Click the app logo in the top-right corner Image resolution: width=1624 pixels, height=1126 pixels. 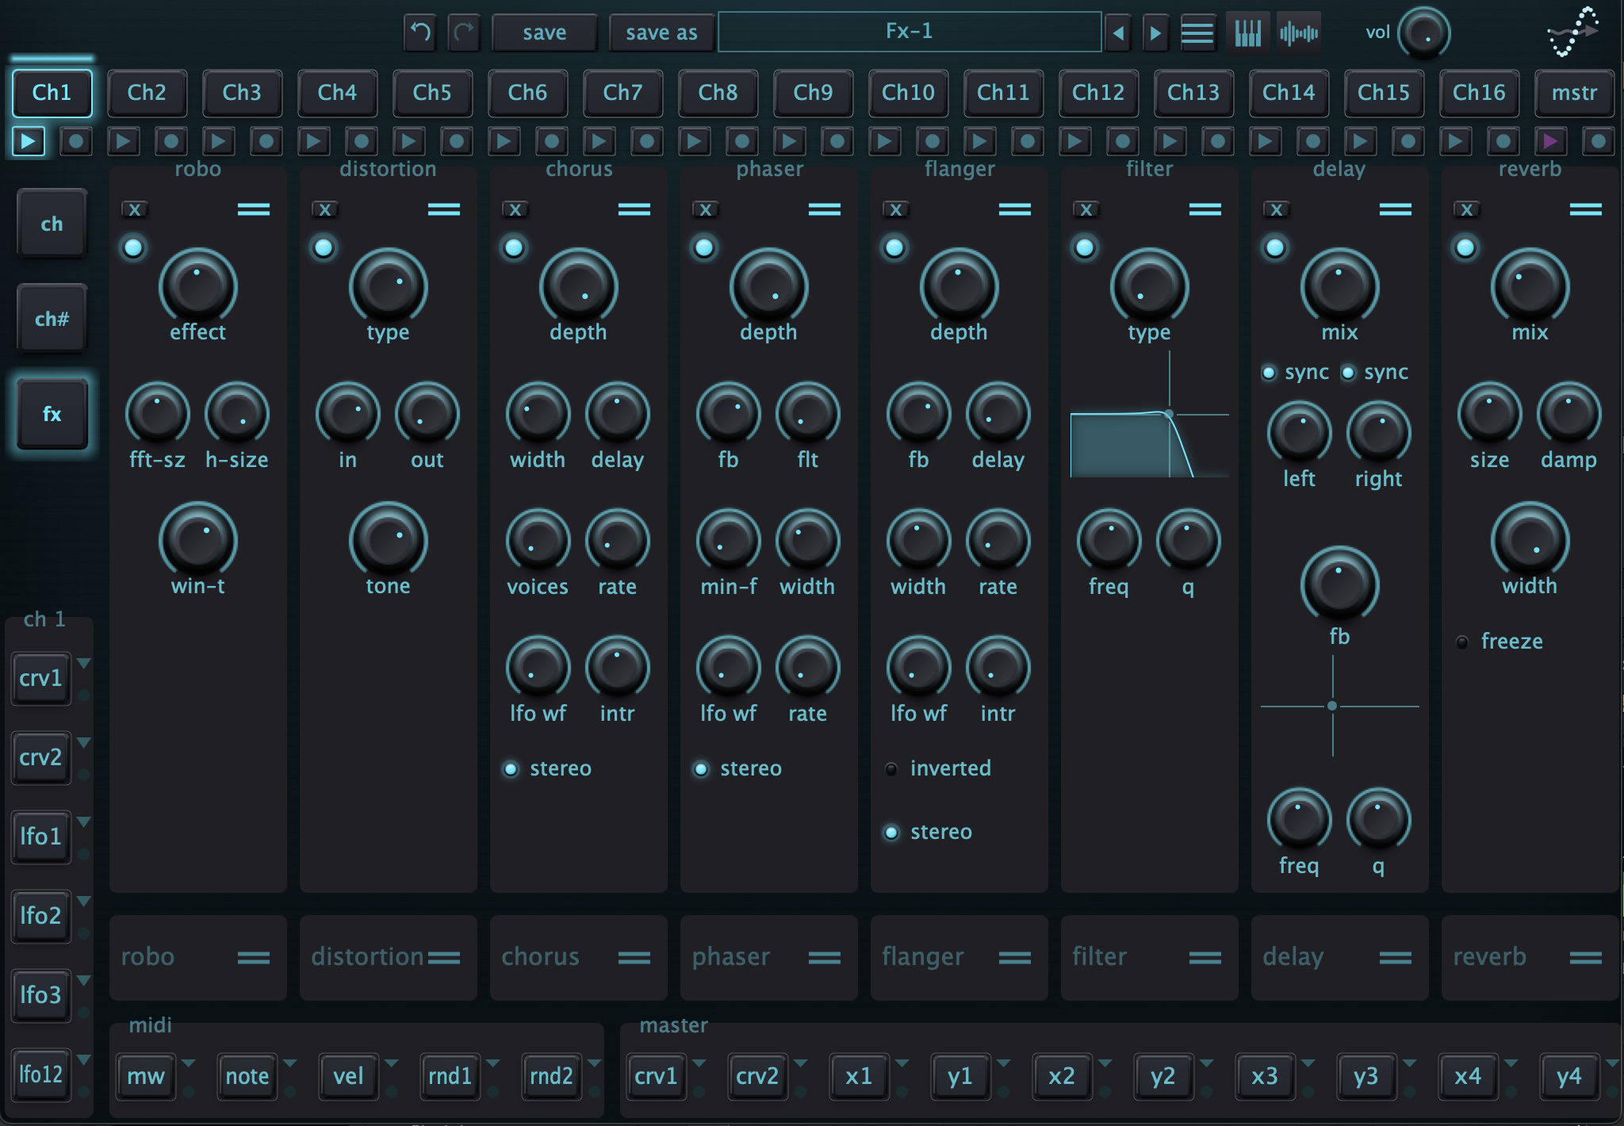[1572, 32]
